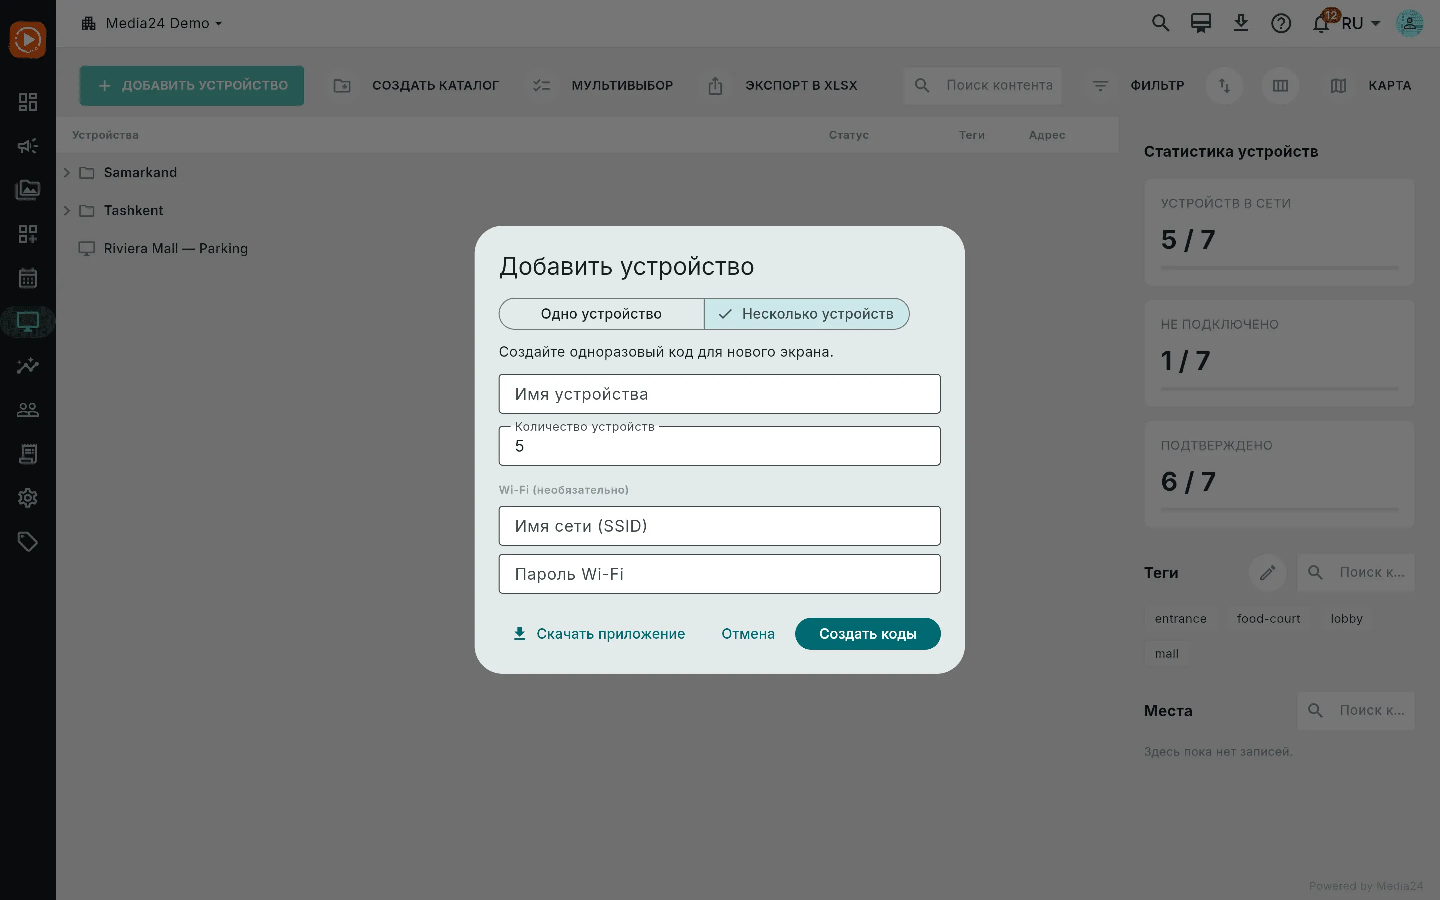1440x900 pixels.
Task: Click the Места search field
Action: click(1356, 710)
